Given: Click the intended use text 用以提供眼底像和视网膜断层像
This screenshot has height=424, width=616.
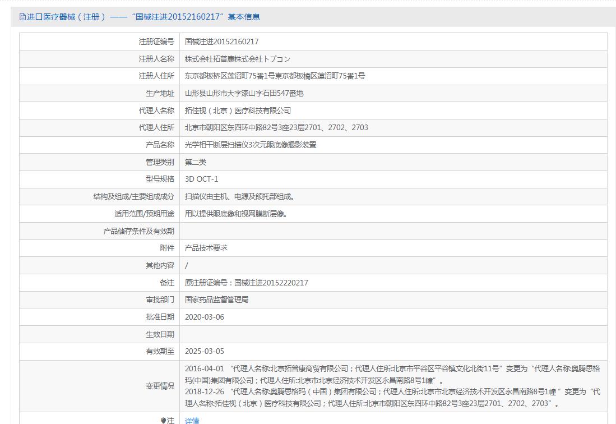Looking at the screenshot, I should [x=236, y=214].
